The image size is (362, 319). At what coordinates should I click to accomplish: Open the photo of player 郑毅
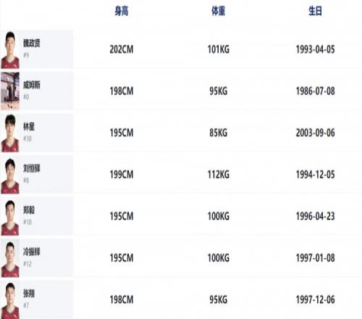click(x=10, y=217)
